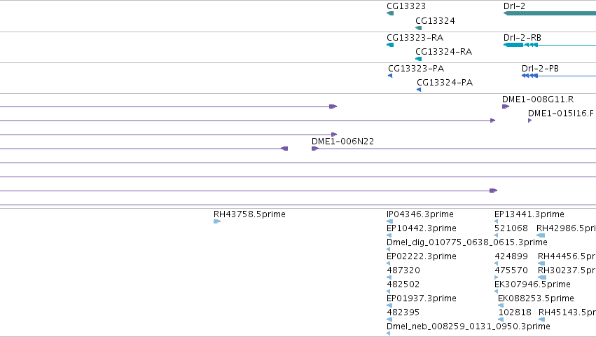The width and height of the screenshot is (596, 337).
Task: Select the EP13441.3prime label
Action: tap(529, 214)
